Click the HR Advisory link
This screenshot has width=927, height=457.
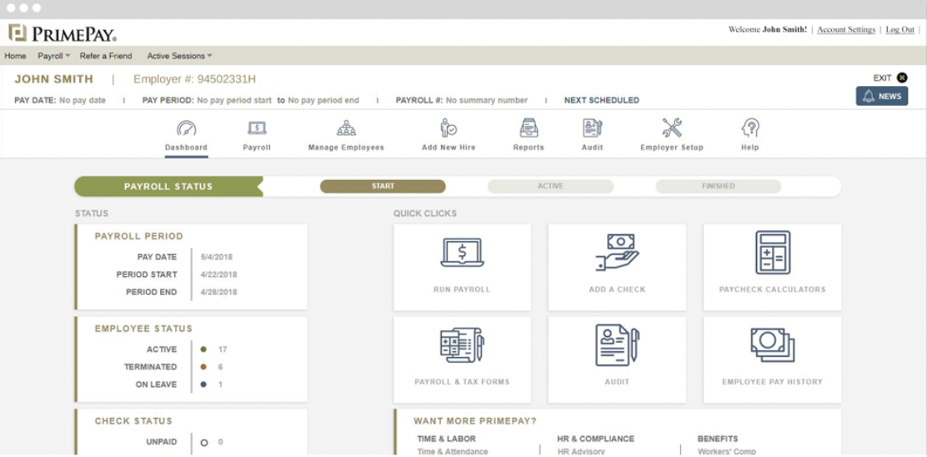581,452
